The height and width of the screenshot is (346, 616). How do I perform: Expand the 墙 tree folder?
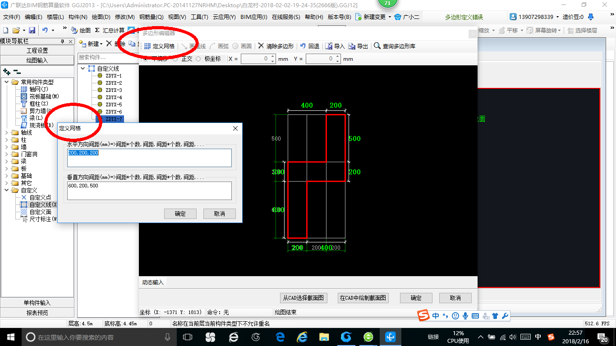point(7,147)
